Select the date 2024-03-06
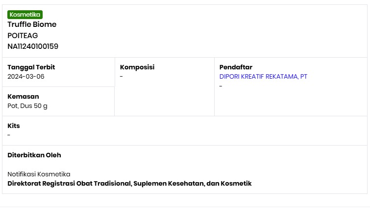This screenshot has height=213, width=370. tap(26, 77)
